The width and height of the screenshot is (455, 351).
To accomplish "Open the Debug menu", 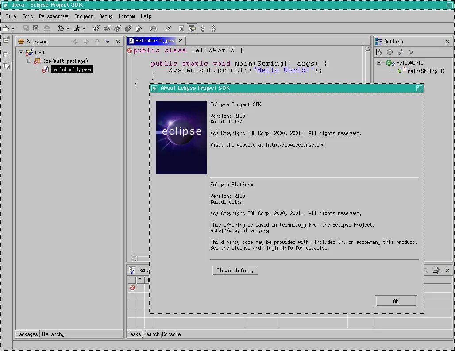I will click(106, 16).
